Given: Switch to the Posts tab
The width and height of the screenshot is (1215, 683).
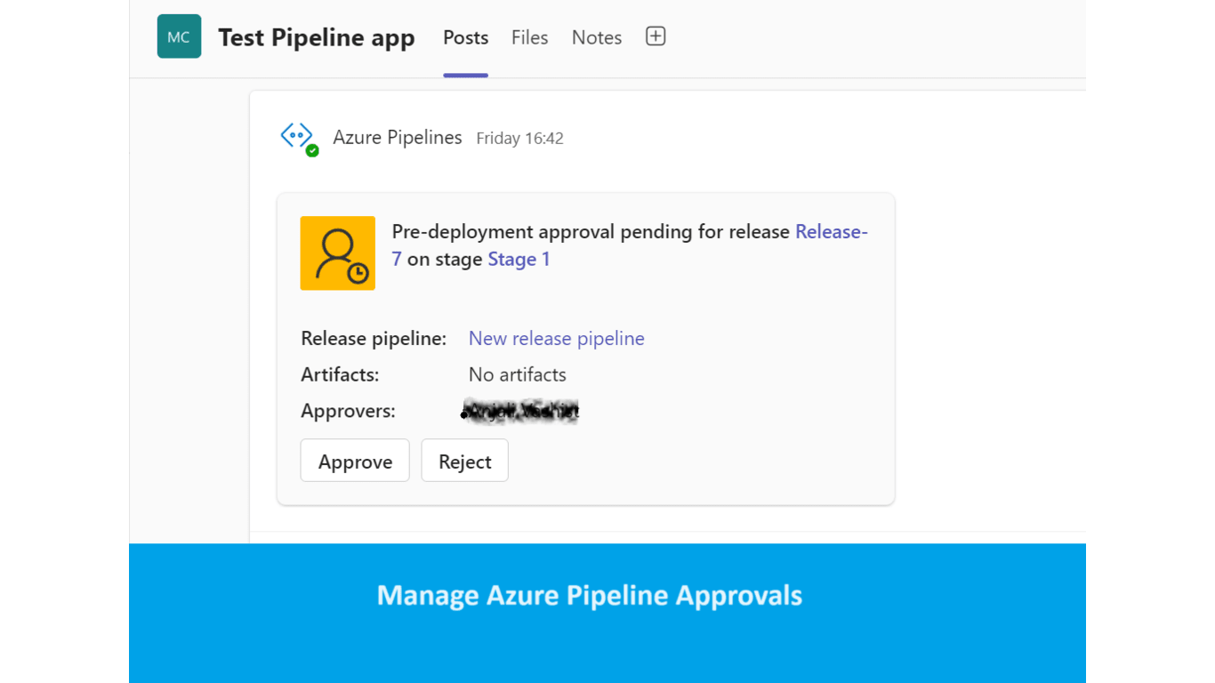Looking at the screenshot, I should coord(465,37).
